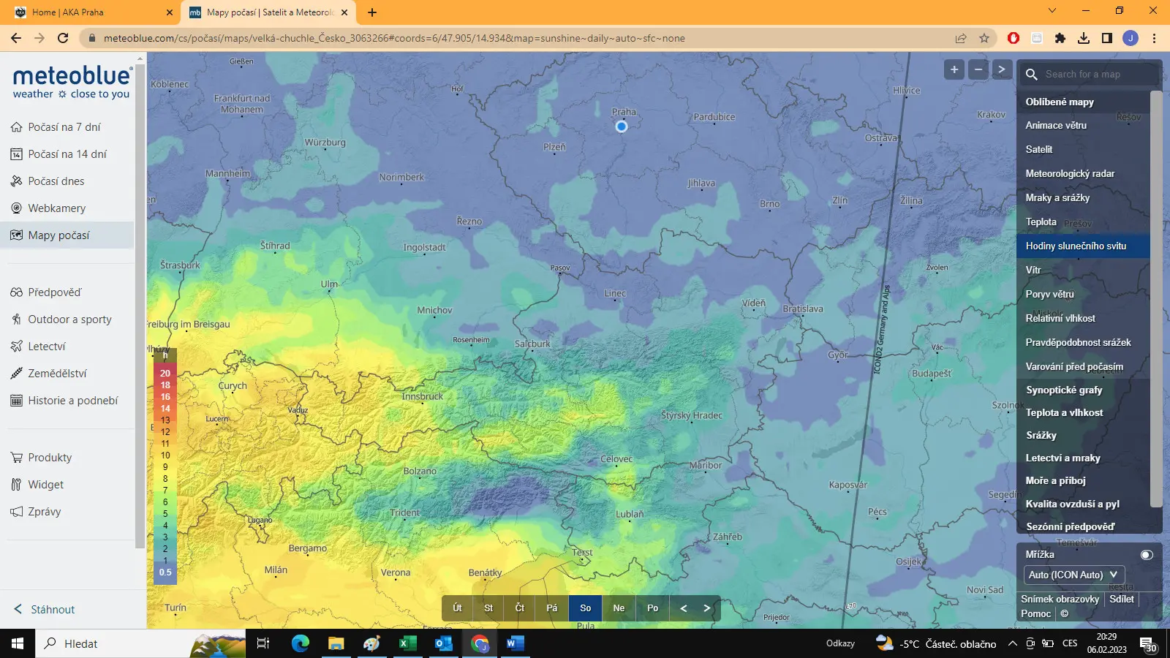Click the Sdílet share link
Screen dimensions: 1170x658
click(x=1121, y=599)
